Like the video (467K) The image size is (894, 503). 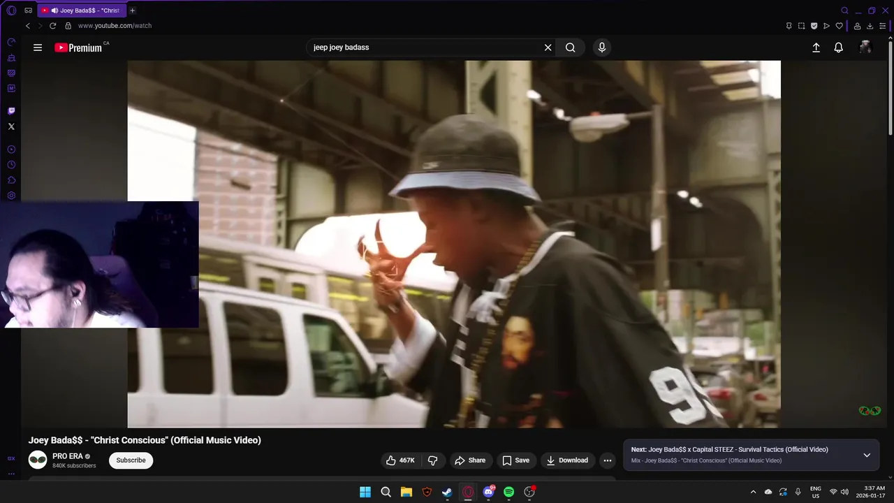pos(401,460)
